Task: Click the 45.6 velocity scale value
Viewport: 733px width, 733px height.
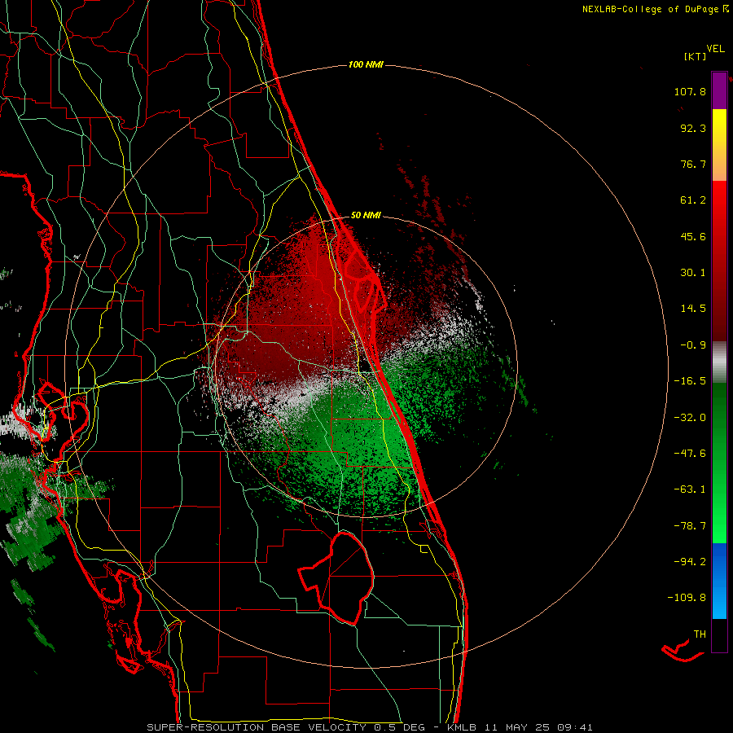Action: 693,236
